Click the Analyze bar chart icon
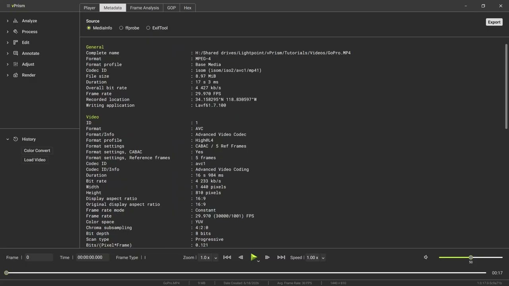 click(16, 21)
